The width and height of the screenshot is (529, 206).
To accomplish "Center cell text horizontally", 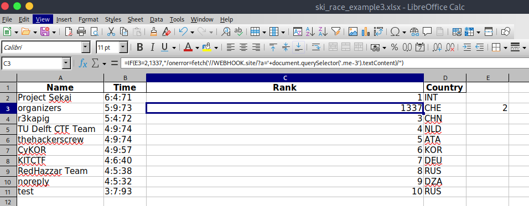I will (243, 47).
